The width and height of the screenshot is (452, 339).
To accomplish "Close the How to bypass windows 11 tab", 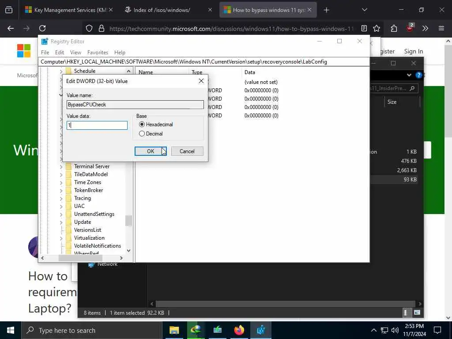I will pyautogui.click(x=309, y=10).
